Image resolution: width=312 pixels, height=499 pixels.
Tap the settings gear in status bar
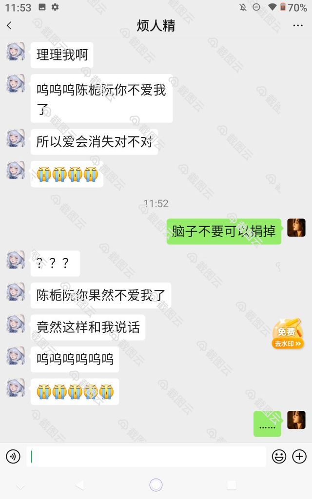click(x=55, y=7)
